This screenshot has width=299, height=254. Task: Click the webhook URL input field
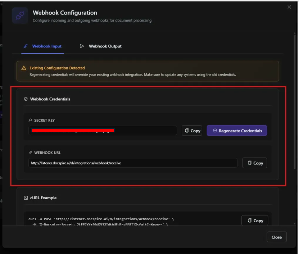[133, 163]
